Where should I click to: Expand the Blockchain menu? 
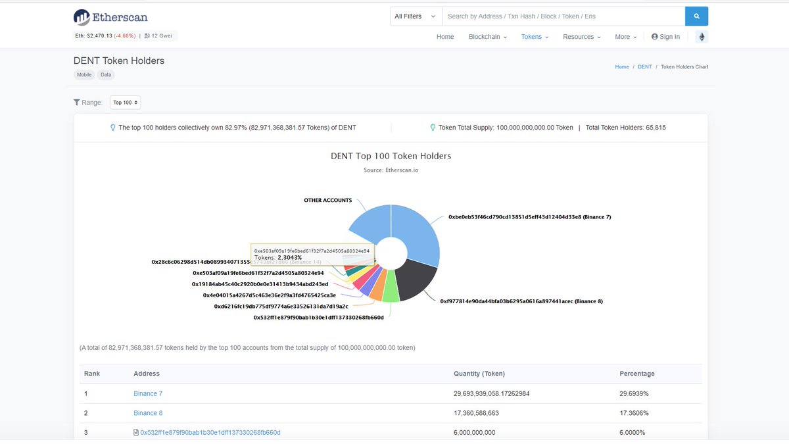pyautogui.click(x=488, y=37)
